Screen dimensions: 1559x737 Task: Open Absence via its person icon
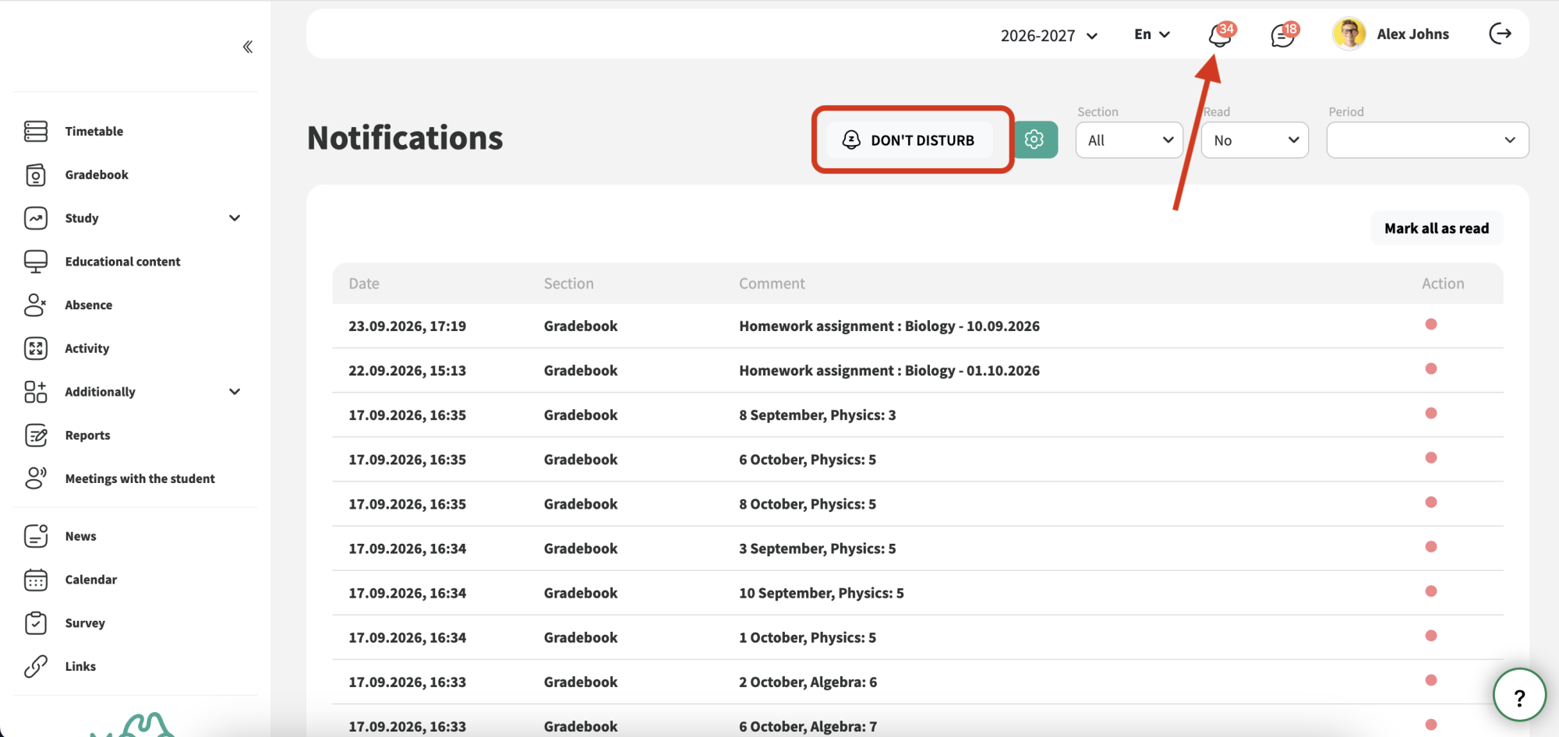(36, 305)
